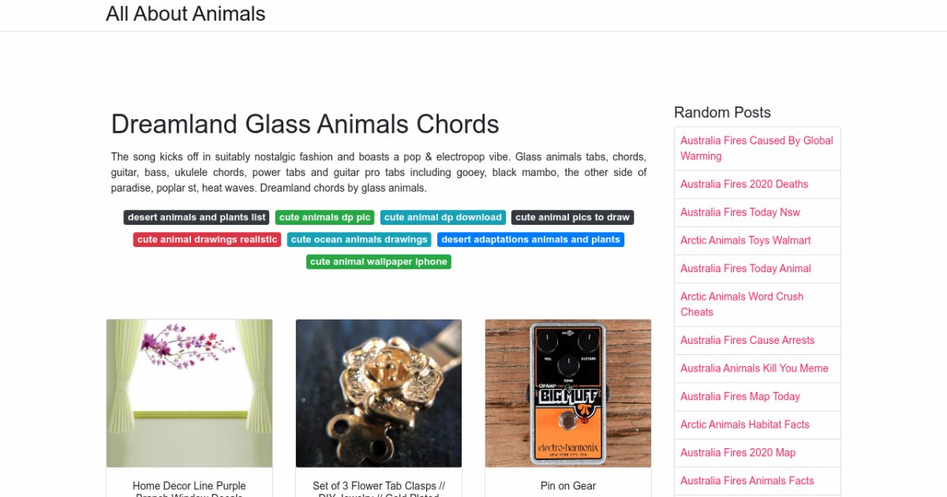Visit 'Arctic Animals Word Crush Cheats' post

(x=742, y=304)
